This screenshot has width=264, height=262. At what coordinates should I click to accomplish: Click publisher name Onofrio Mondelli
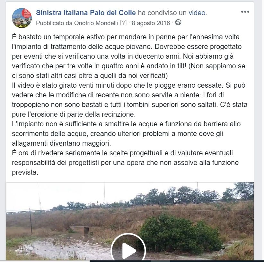pos(96,23)
